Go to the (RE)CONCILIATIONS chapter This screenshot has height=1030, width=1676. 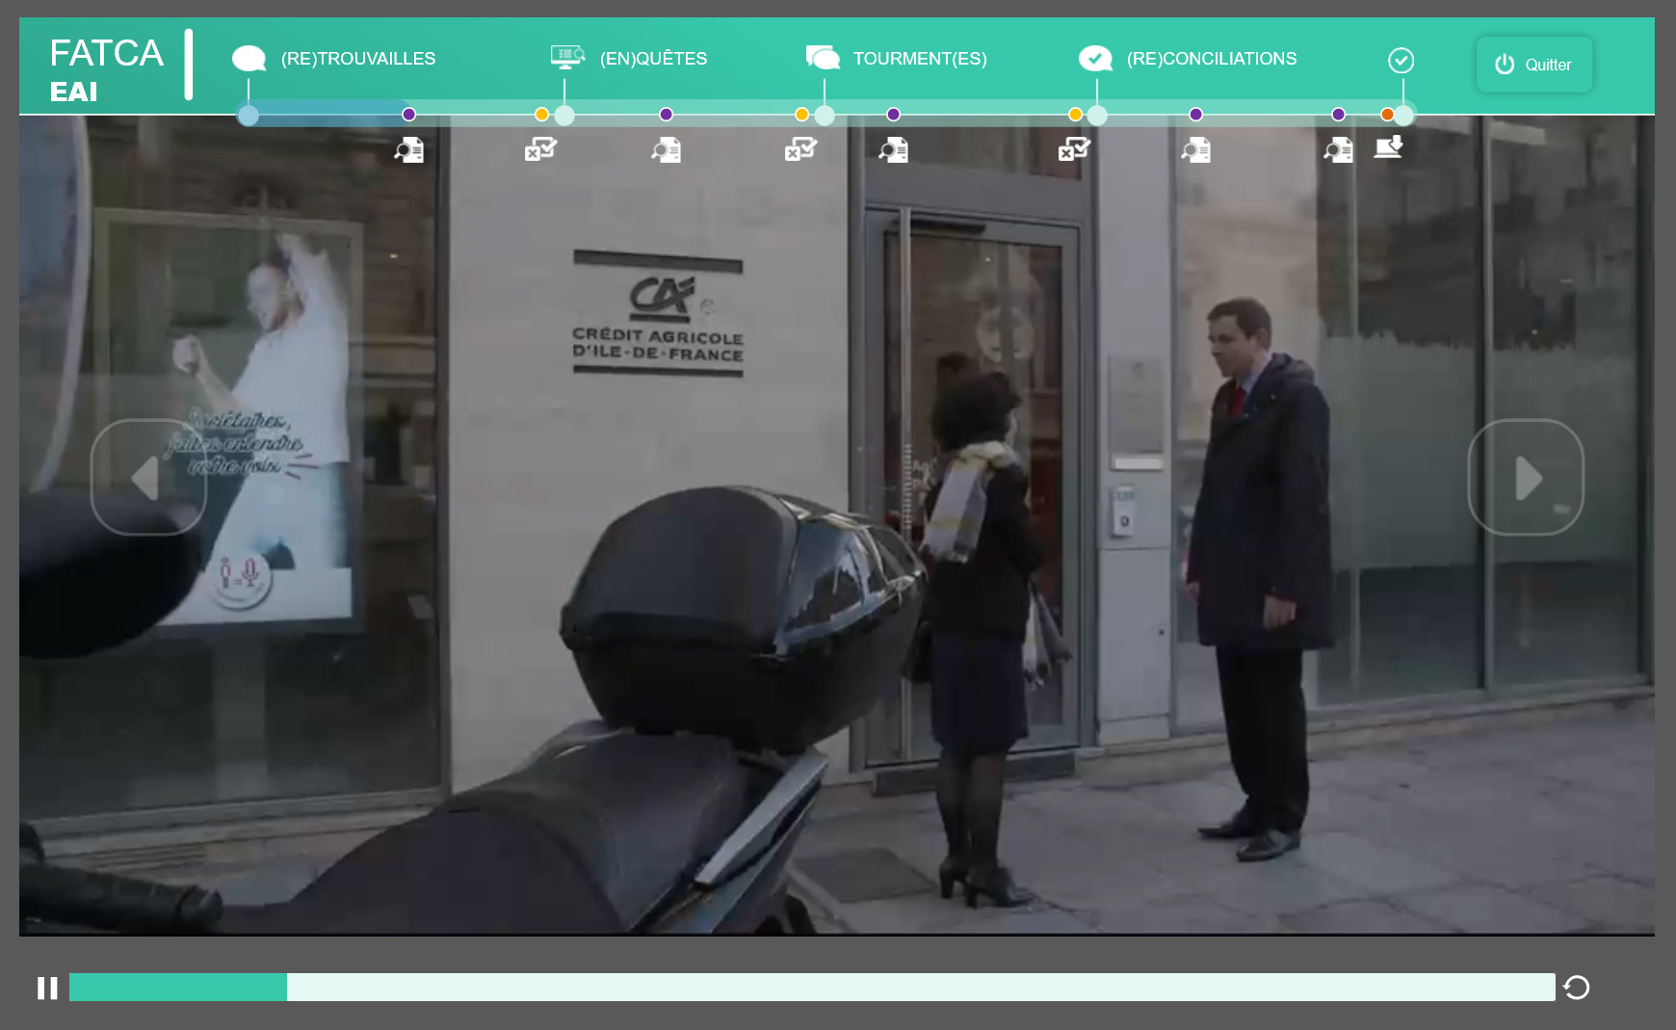pyautogui.click(x=1212, y=59)
